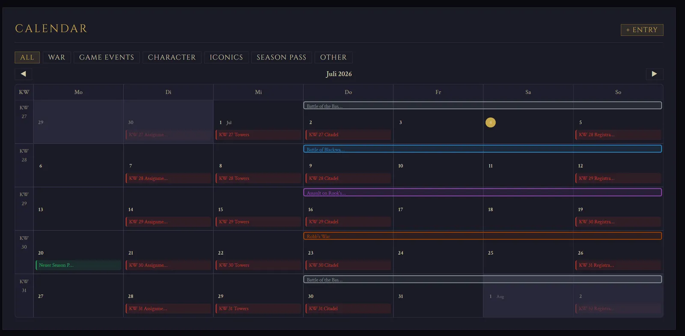This screenshot has height=336, width=685.
Task: Open the CHARACTER filter tab
Action: 172,57
